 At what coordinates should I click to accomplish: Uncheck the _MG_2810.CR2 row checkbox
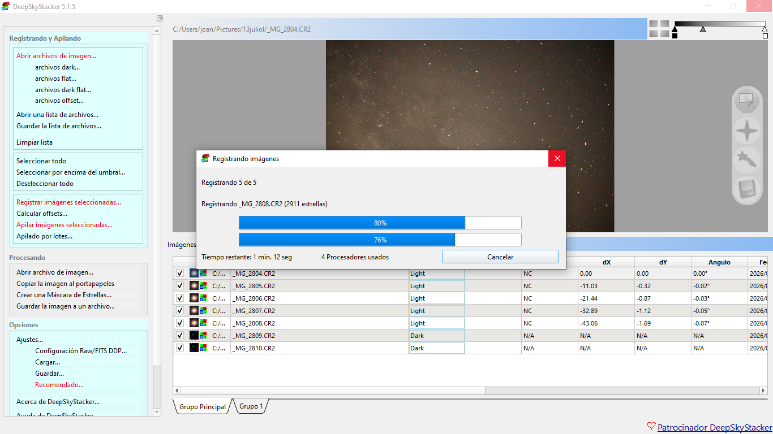[180, 348]
